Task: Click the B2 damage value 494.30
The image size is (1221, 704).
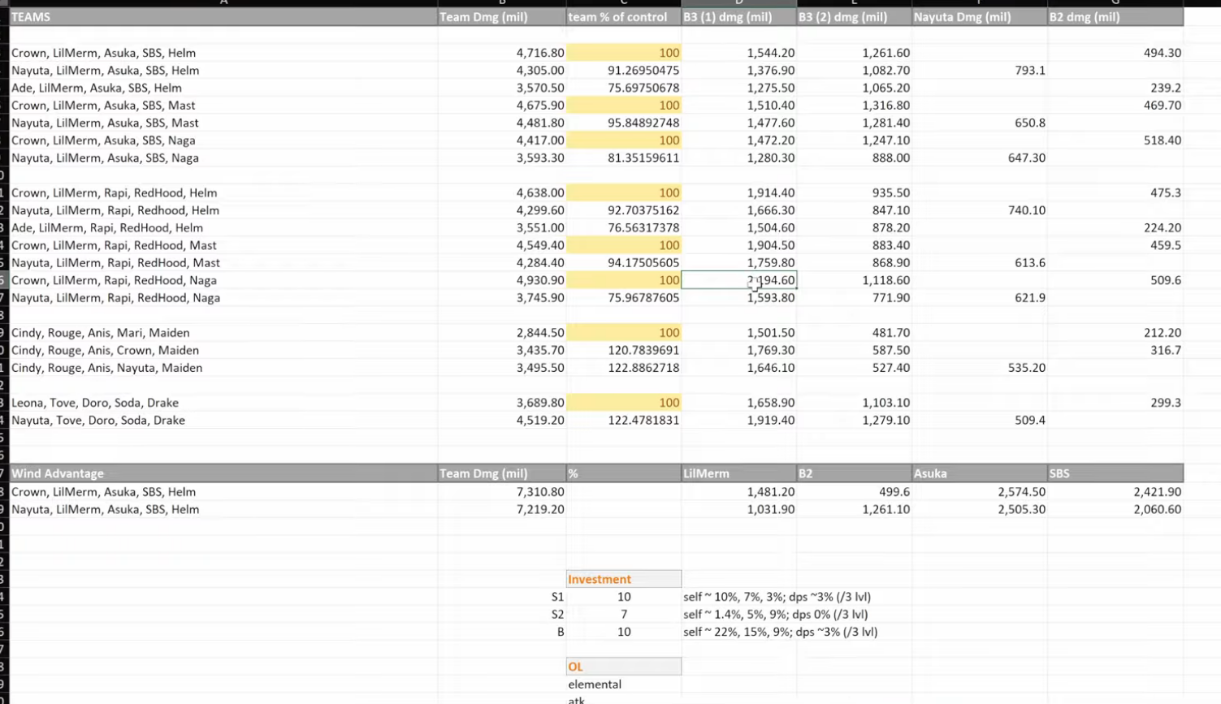Action: click(x=1115, y=53)
